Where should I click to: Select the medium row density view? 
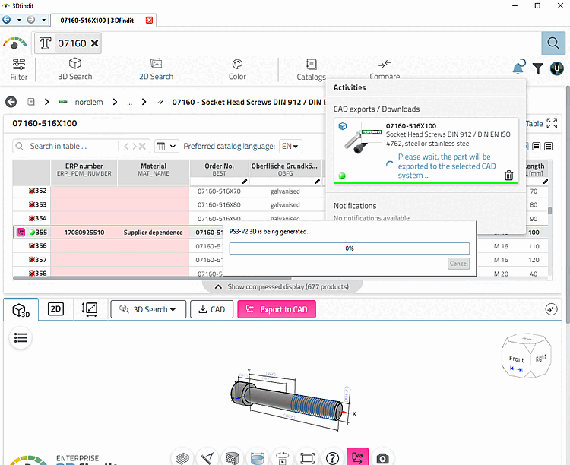(x=536, y=146)
